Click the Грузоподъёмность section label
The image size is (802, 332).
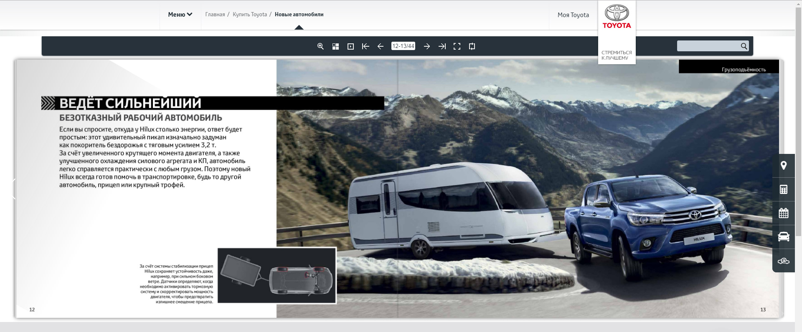pyautogui.click(x=744, y=70)
